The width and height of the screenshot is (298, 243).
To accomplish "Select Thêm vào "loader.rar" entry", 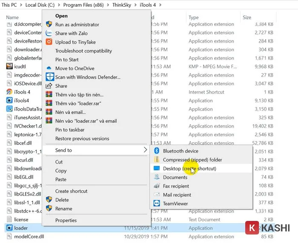I will (97, 103).
